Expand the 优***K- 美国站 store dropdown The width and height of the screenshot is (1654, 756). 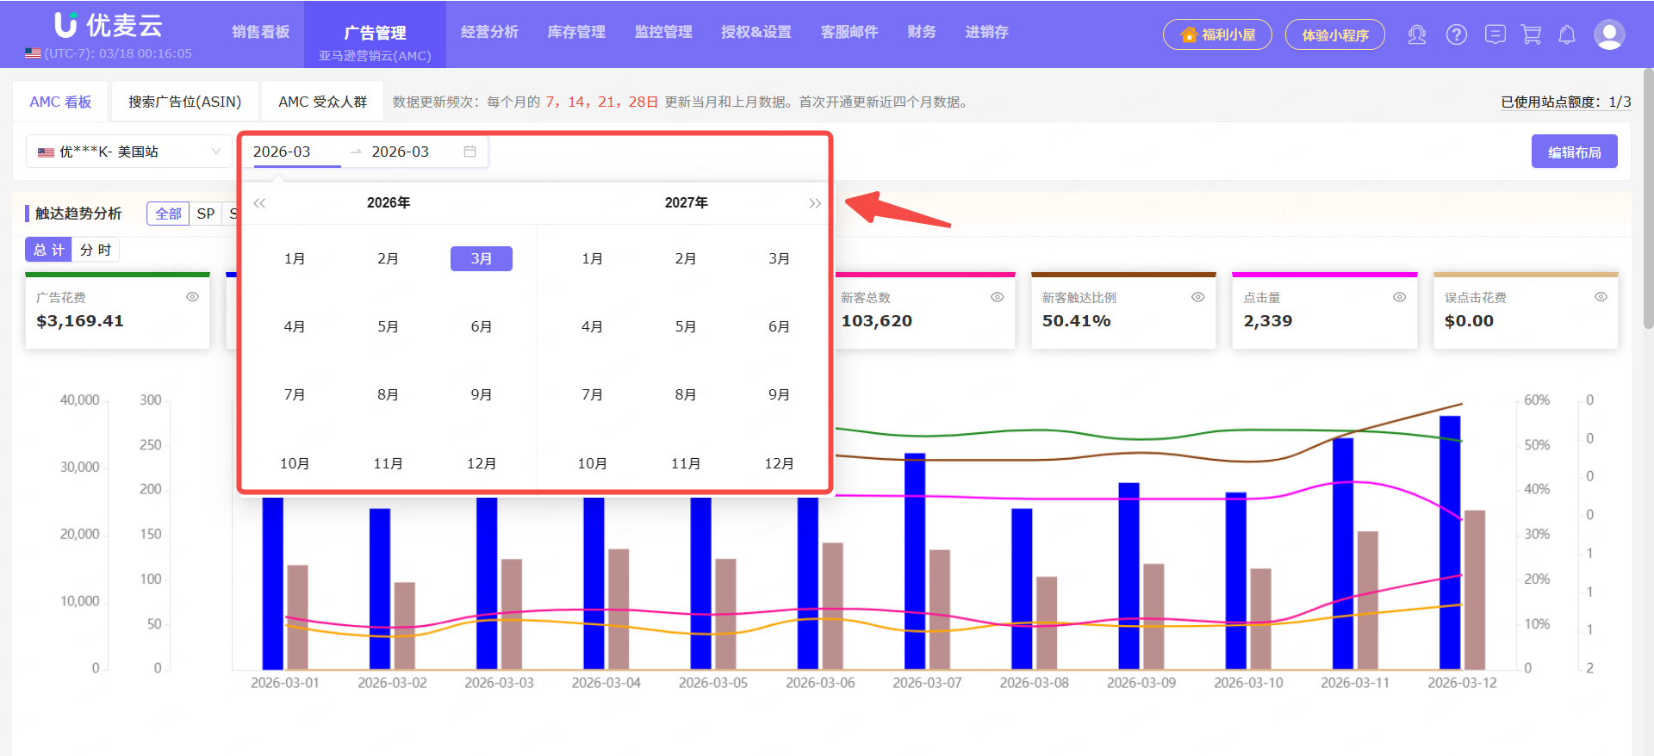tap(128, 152)
